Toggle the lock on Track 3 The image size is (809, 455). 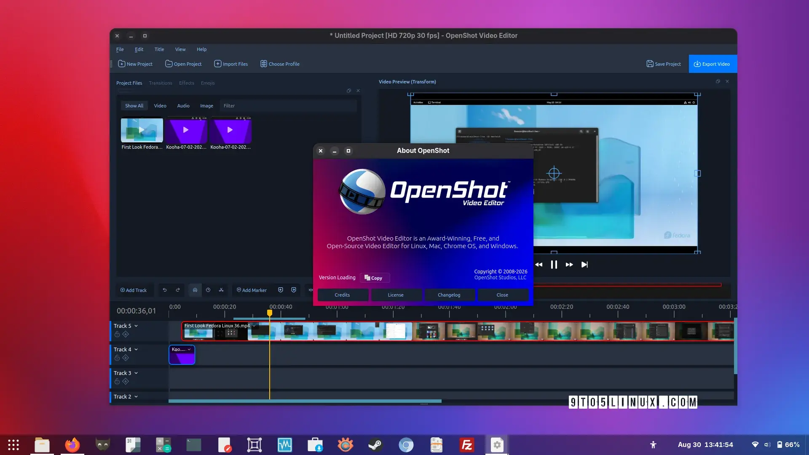[117, 381]
